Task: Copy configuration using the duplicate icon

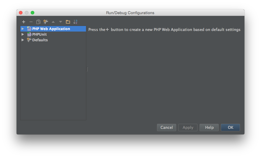Action: pyautogui.click(x=38, y=22)
